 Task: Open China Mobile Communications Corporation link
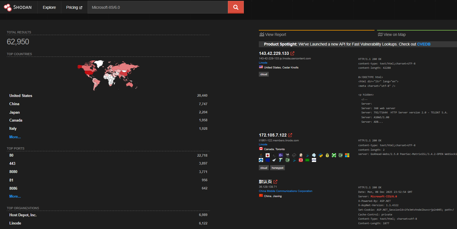pyautogui.click(x=285, y=191)
